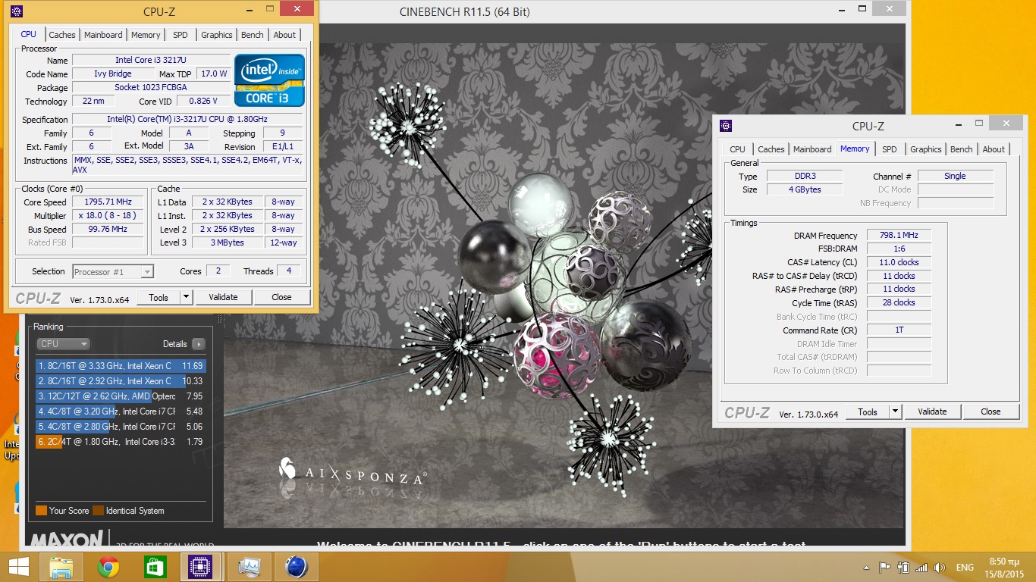Click the Package value Socket 1023 FCBGA
Viewport: 1036px width, 582px height.
pyautogui.click(x=151, y=88)
